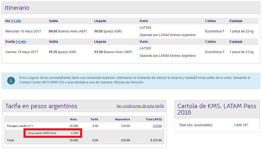
Task: Select departure date Miércoles 10 mayo 2017
Action: (23, 31)
